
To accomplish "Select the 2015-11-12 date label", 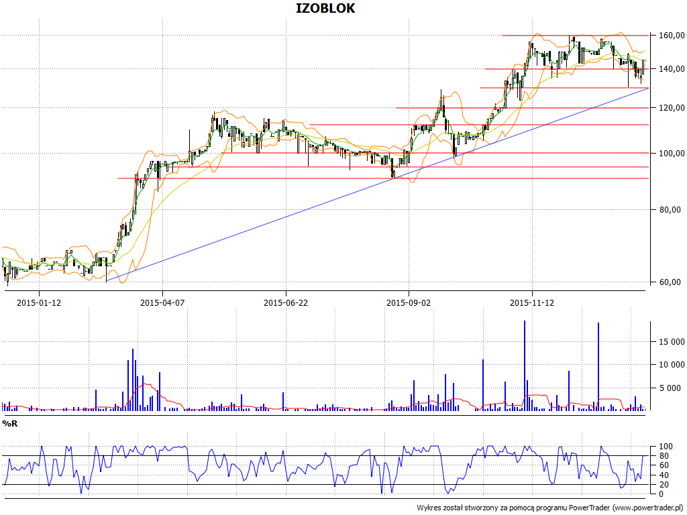I will click(x=532, y=302).
